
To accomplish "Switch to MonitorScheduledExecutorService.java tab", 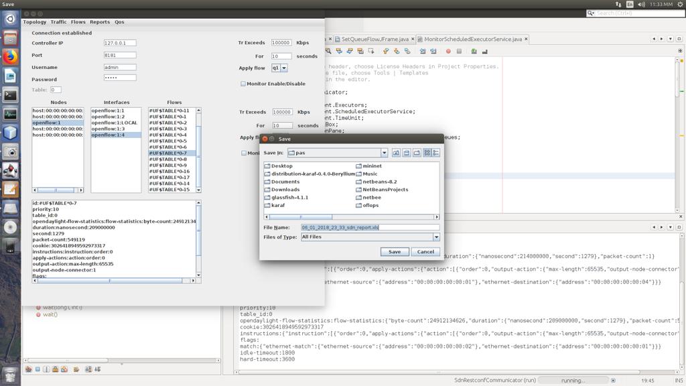I will coord(472,40).
